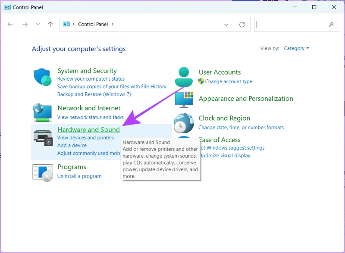Image resolution: width=345 pixels, height=253 pixels.
Task: Open Change date, time, or number formats
Action: (241, 128)
